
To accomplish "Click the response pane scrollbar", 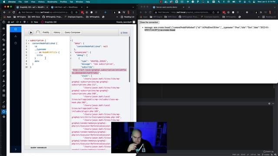I will (129, 59).
